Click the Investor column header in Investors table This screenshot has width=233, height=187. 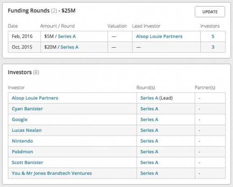pos(16,87)
